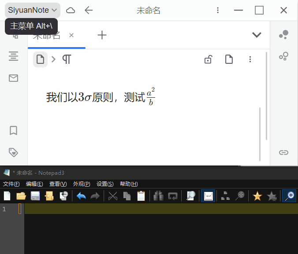Viewport: 298px width, 254px height.
Task: Zoom in with Notepad3 magnifier plus
Action: (289, 196)
